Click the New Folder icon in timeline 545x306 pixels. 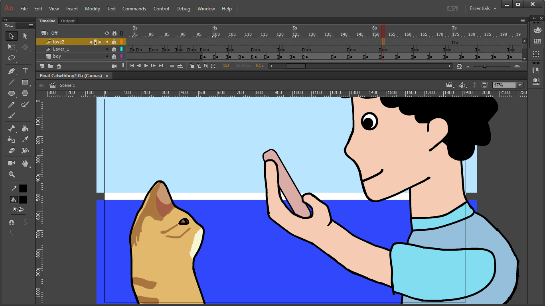[50, 66]
